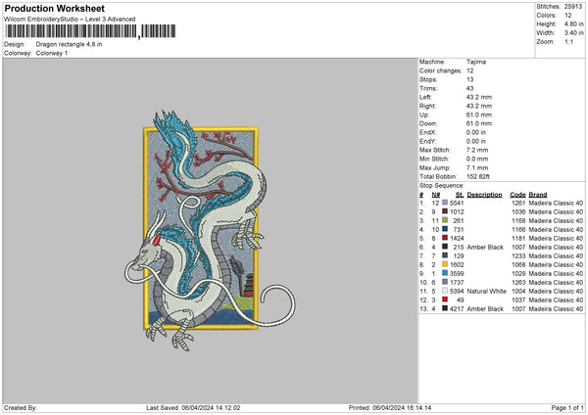Click the 'Left:' measurement label
Image resolution: width=588 pixels, height=415 pixels.
[425, 97]
